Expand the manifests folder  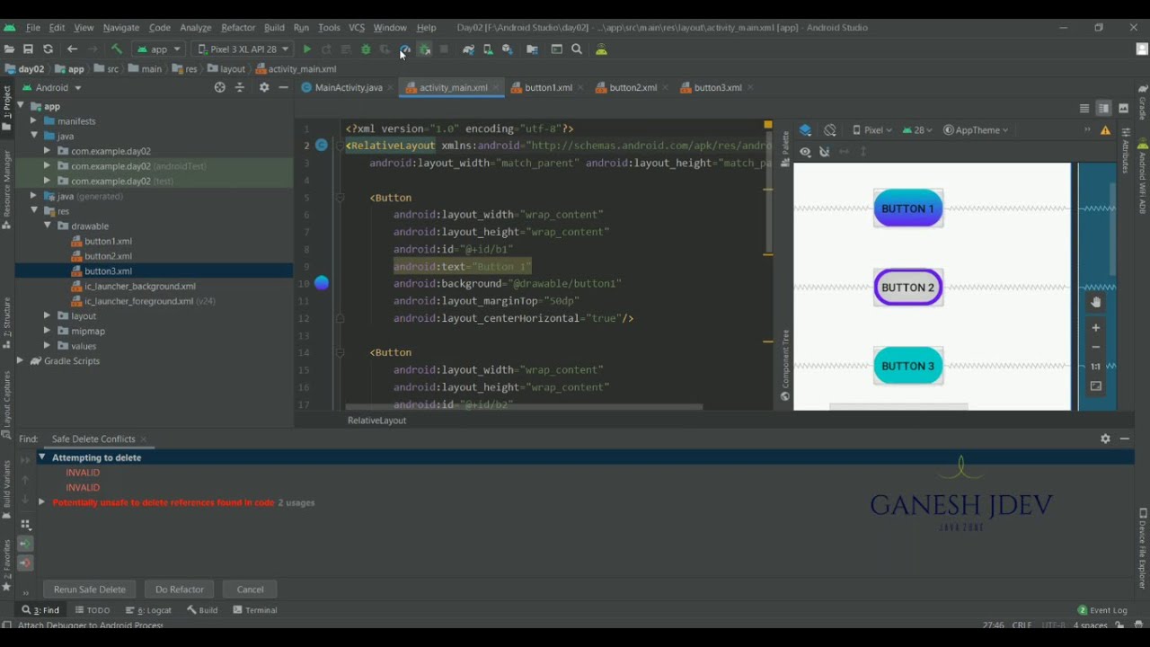point(33,121)
